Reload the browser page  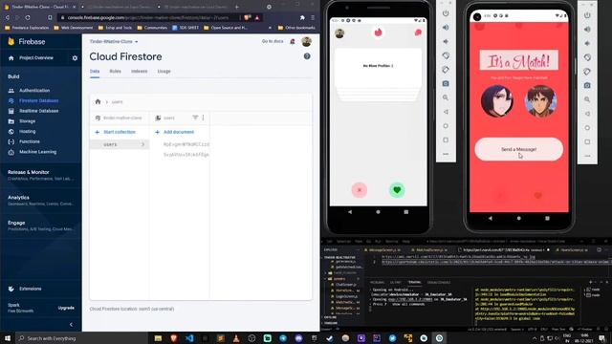(x=28, y=17)
